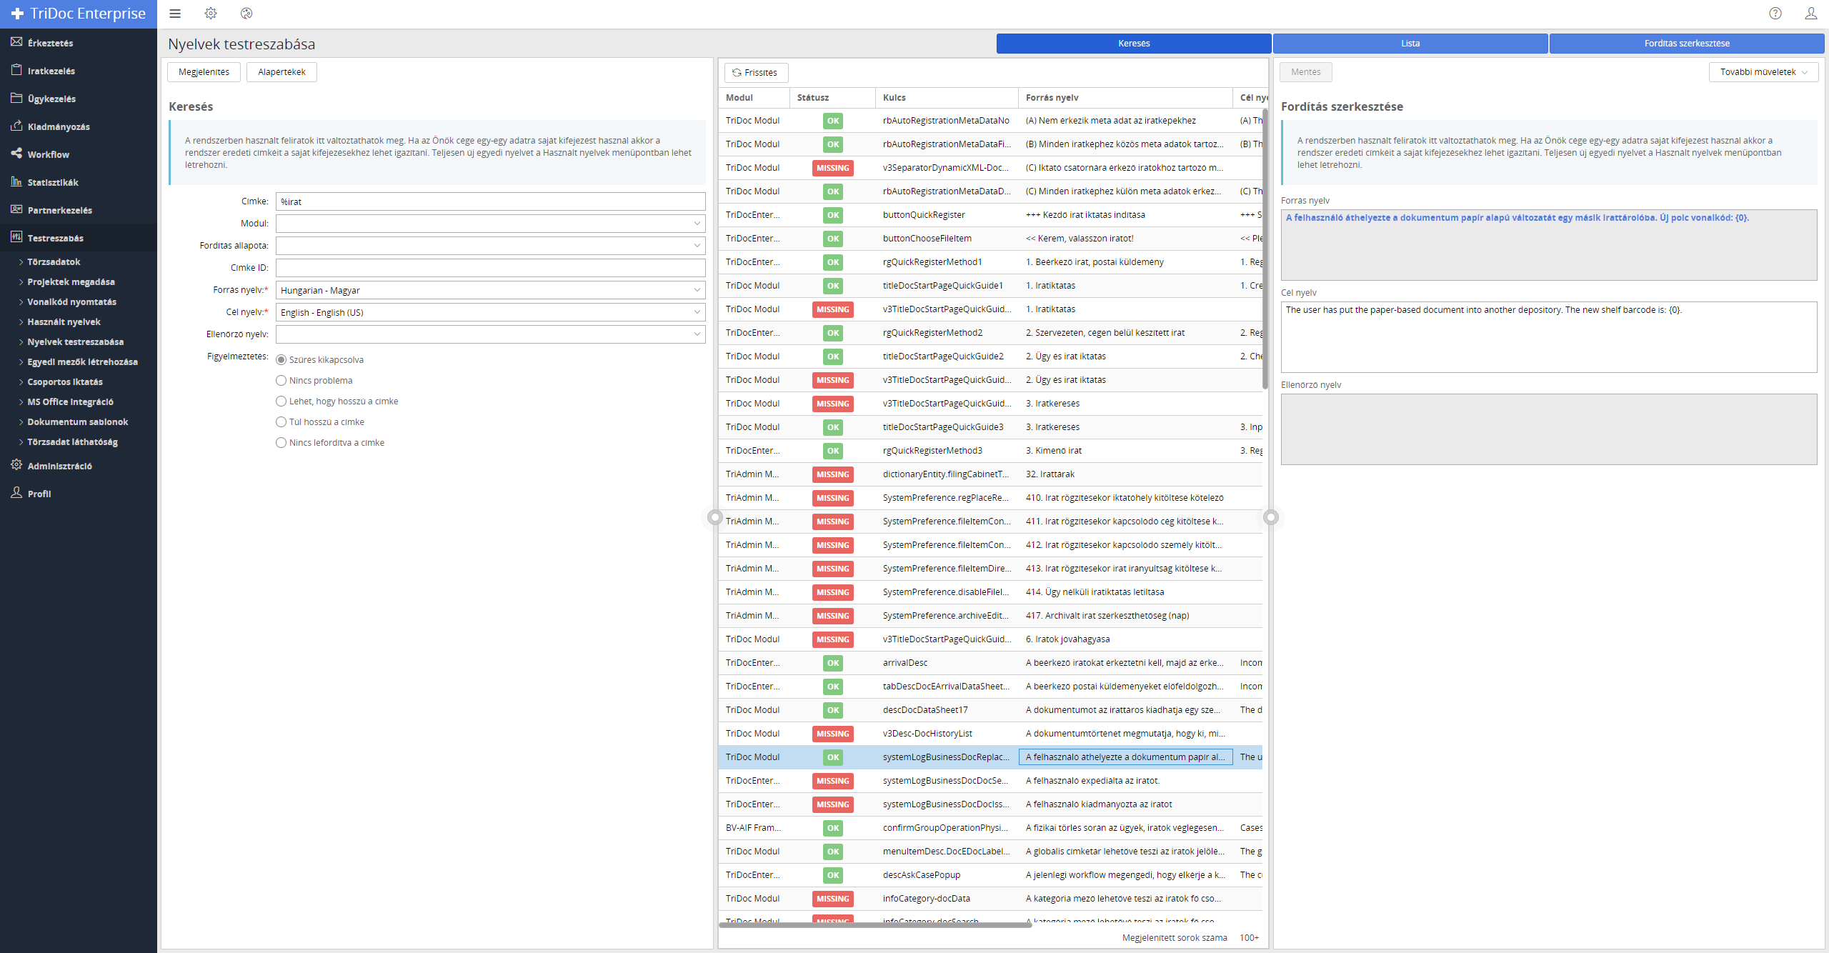1829x953 pixels.
Task: Switch to Fordítás szerkesztése tab
Action: [1686, 44]
